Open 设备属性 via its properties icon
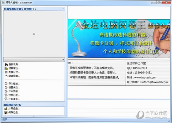Image resolution: width=172 pixels, height=123 pixels. click(6, 68)
